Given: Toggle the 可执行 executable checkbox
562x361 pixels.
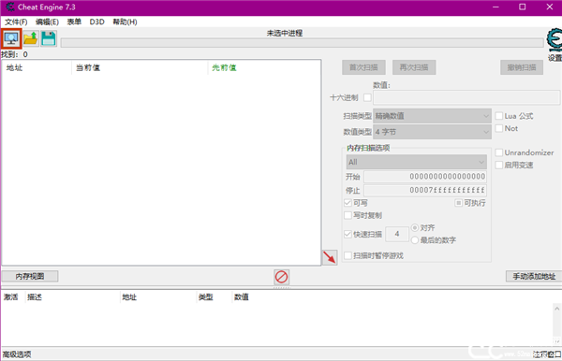Looking at the screenshot, I should pos(458,203).
